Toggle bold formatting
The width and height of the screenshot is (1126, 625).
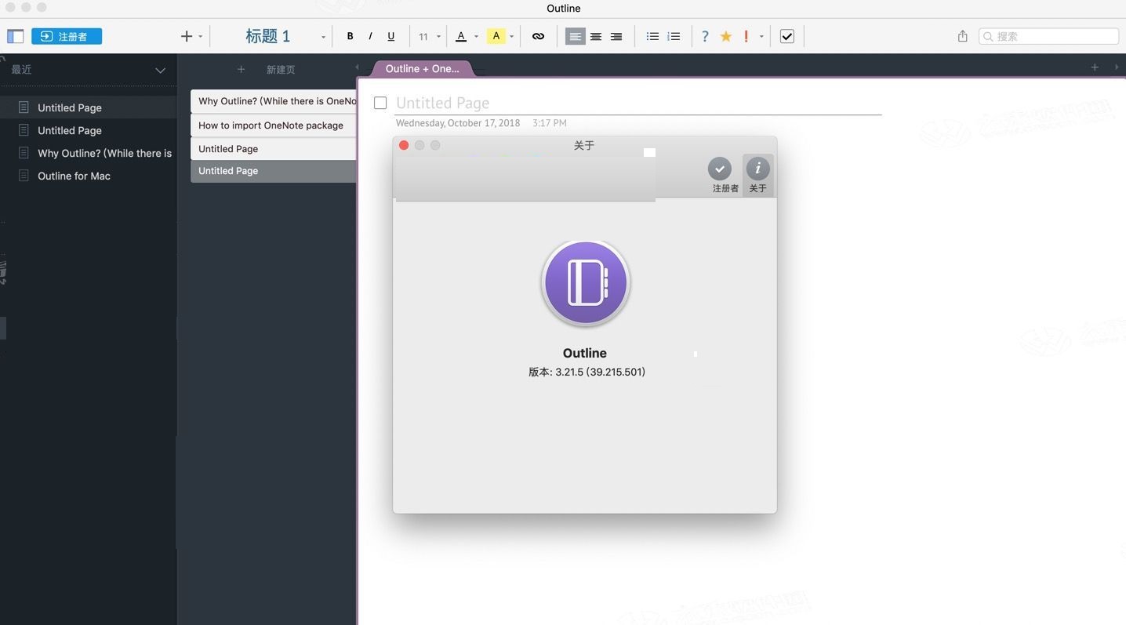pos(350,36)
